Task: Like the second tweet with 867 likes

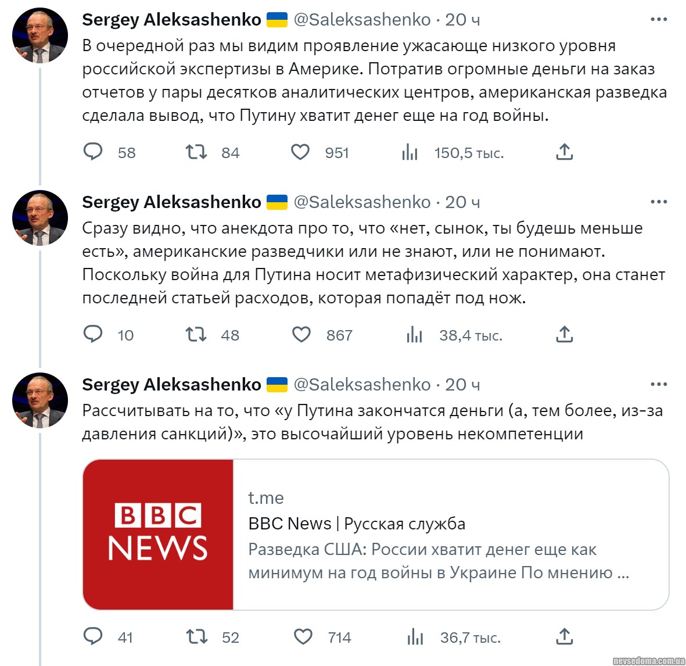Action: tap(301, 335)
